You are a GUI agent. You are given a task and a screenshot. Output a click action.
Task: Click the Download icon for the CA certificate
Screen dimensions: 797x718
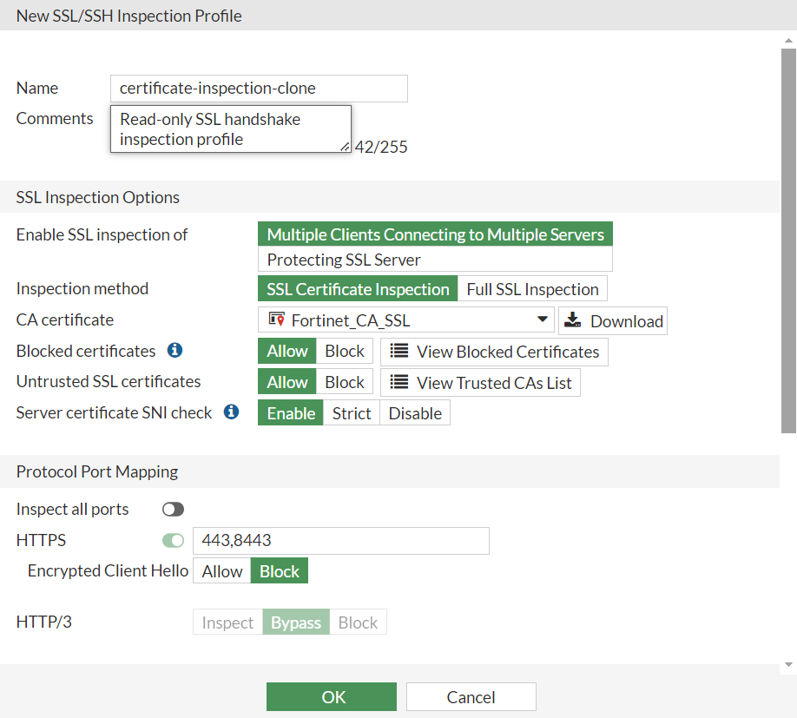click(x=574, y=320)
